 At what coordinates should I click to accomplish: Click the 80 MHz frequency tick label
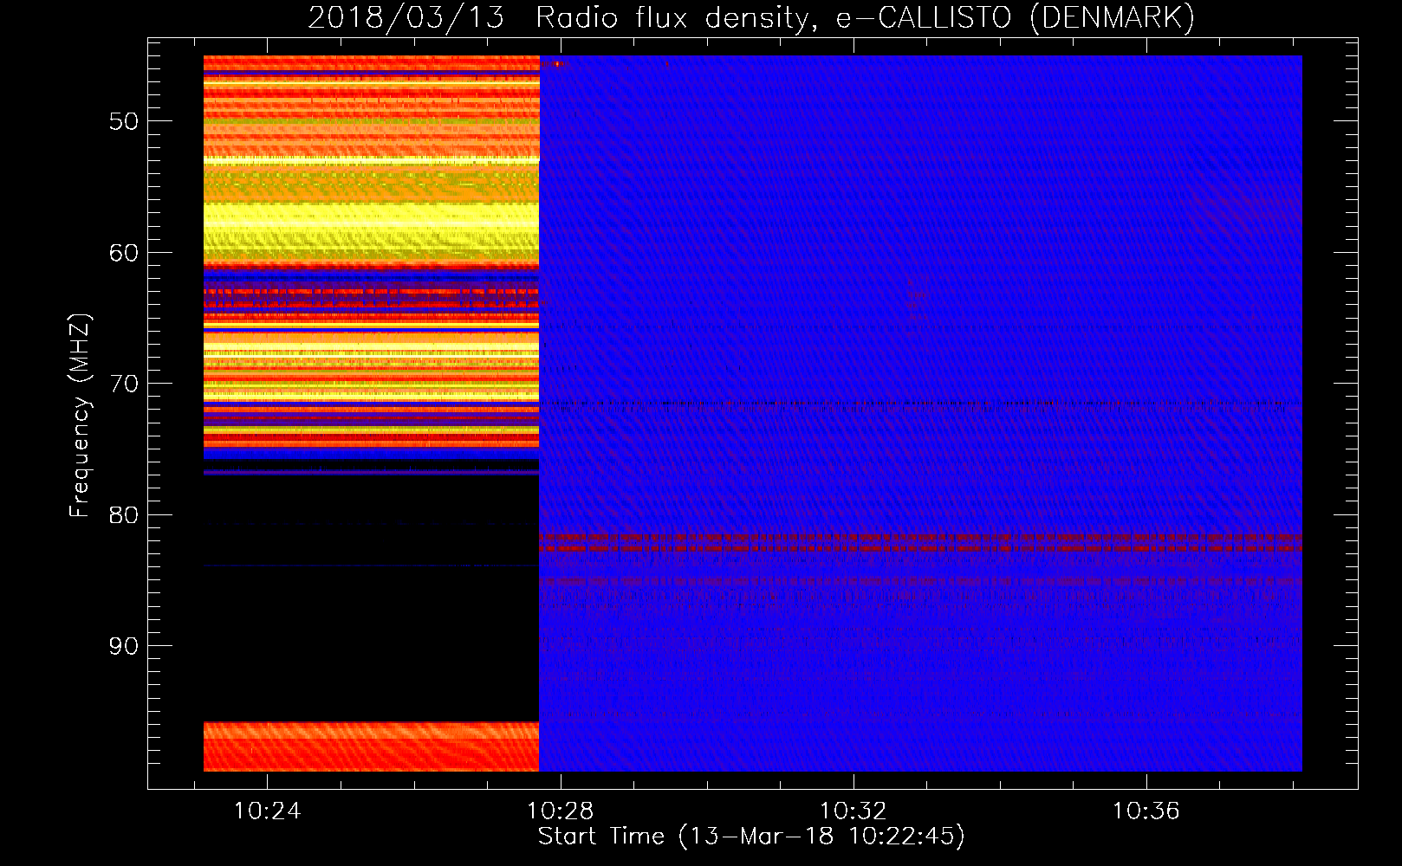(x=124, y=515)
